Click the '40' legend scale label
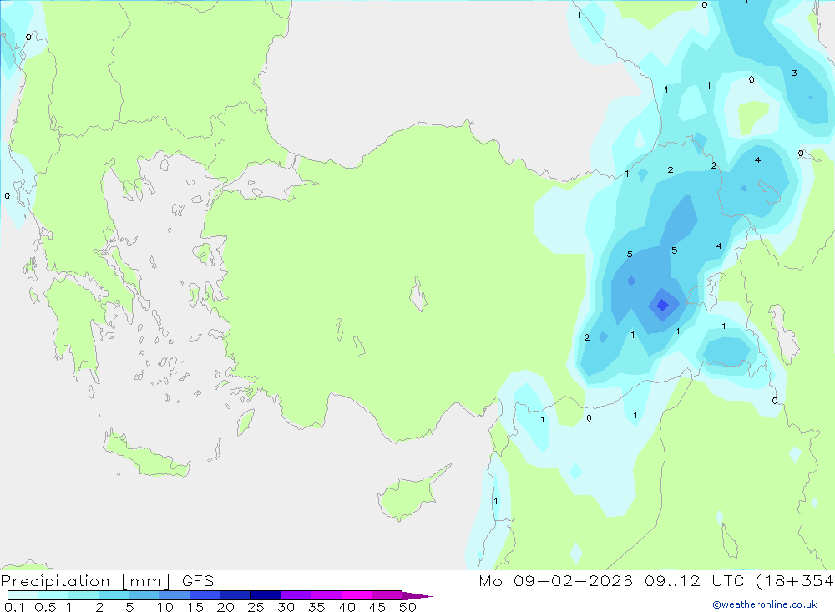The image size is (835, 612). tap(347, 607)
